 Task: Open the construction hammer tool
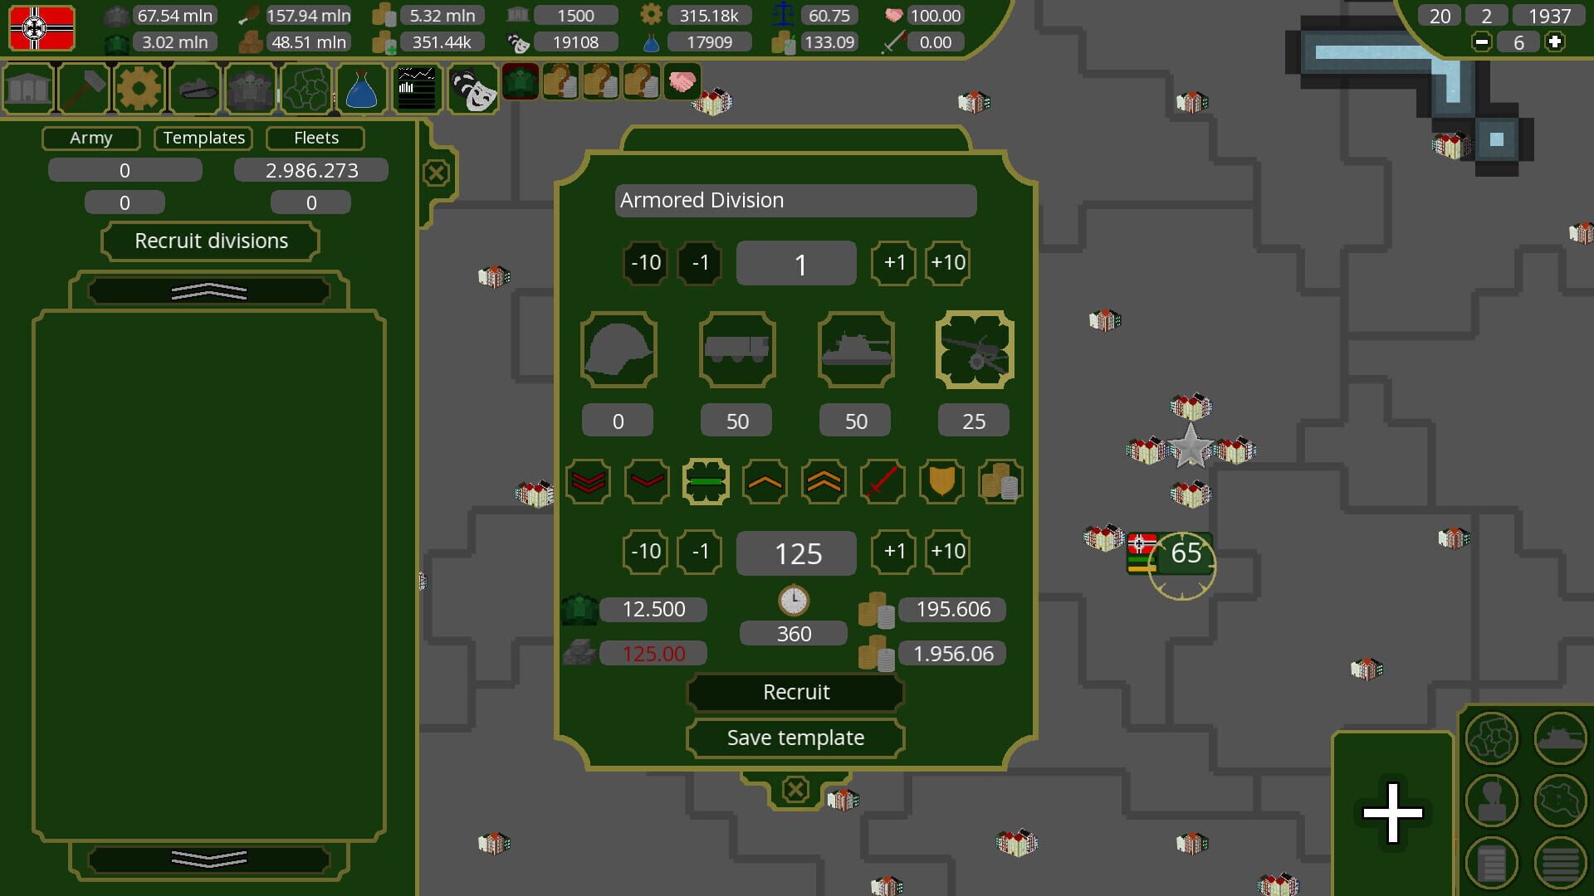pyautogui.click(x=84, y=88)
